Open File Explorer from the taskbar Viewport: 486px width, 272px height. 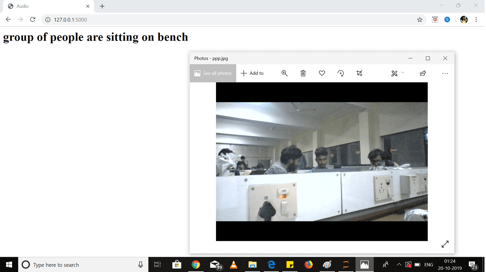[252, 265]
